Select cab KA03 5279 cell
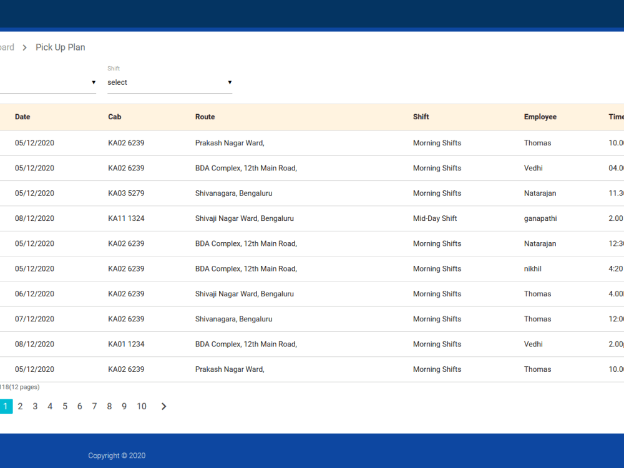Image resolution: width=624 pixels, height=468 pixels. tap(126, 193)
